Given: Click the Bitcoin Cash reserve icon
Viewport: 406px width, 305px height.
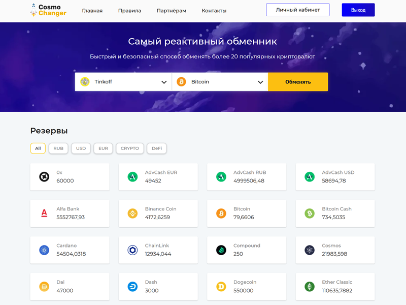Looking at the screenshot, I should point(310,213).
